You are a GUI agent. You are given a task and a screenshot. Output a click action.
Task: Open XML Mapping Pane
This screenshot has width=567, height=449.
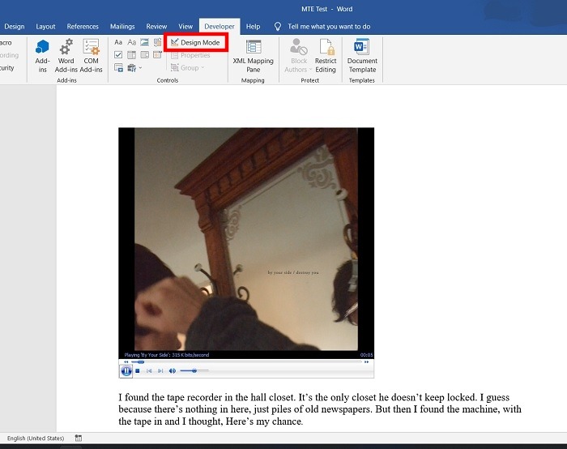[x=253, y=56]
